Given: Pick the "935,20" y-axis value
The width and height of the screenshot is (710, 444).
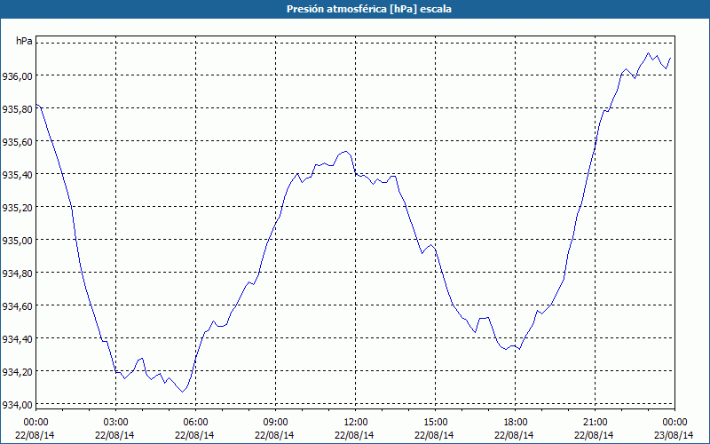Looking at the screenshot, I should (x=17, y=208).
